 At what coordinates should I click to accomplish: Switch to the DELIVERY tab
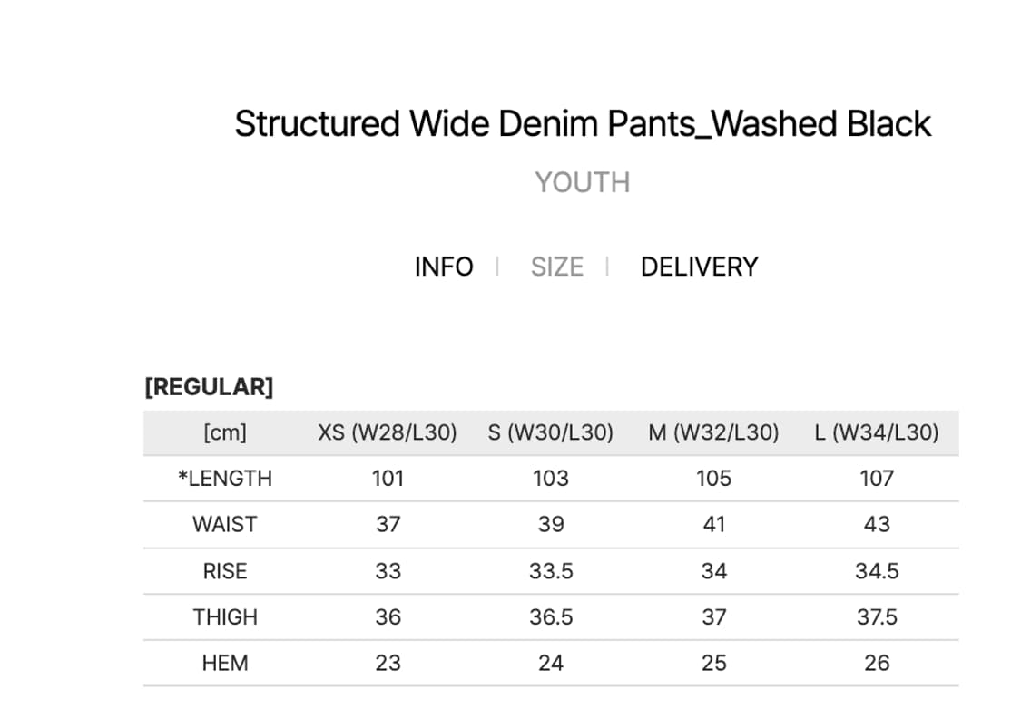coord(699,267)
